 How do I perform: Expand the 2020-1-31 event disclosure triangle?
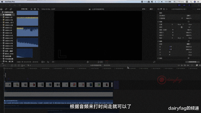click(x=1, y=17)
